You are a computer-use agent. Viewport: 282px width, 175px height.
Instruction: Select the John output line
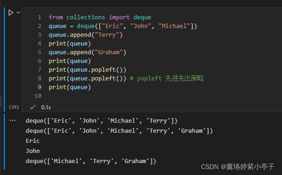33,151
